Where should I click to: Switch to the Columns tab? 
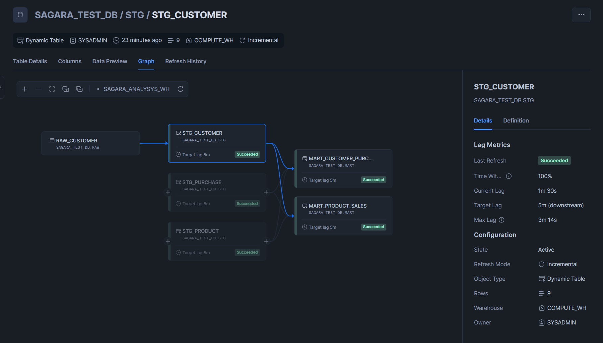coord(70,61)
